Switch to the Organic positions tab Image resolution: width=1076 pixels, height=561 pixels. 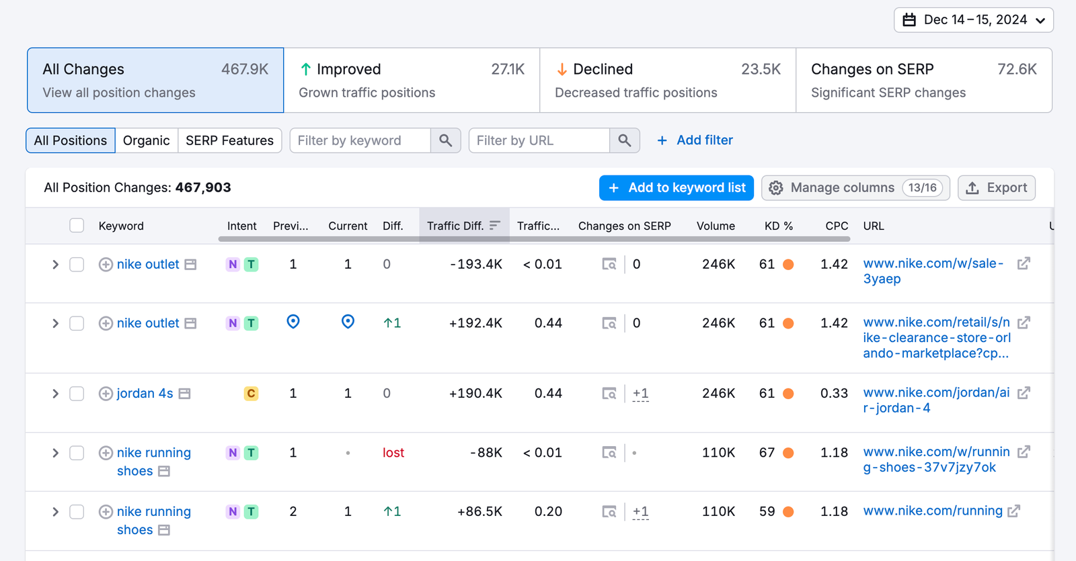coord(146,140)
